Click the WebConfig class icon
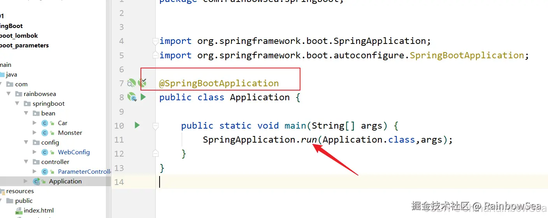This screenshot has height=218, width=548. (x=45, y=152)
